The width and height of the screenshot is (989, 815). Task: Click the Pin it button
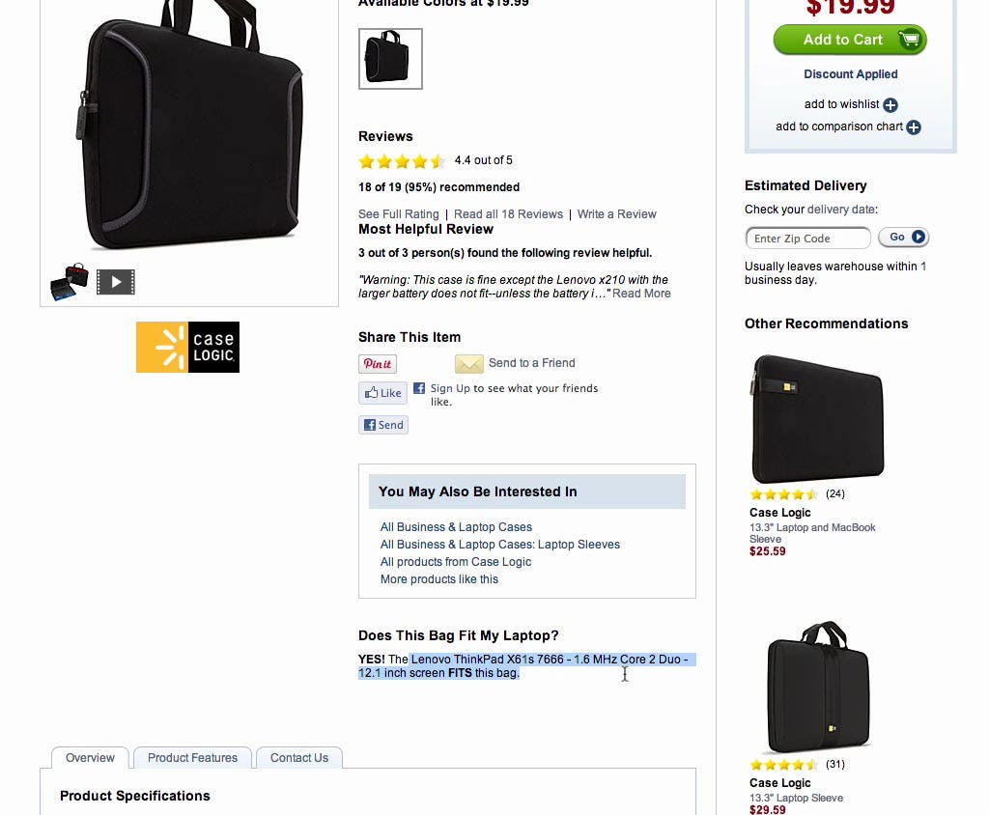tap(378, 364)
